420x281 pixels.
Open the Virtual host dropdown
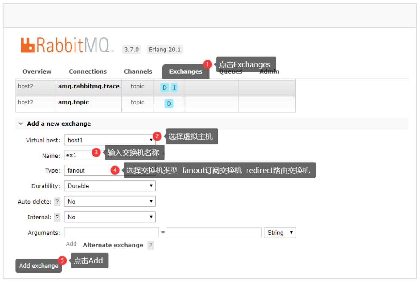point(109,140)
